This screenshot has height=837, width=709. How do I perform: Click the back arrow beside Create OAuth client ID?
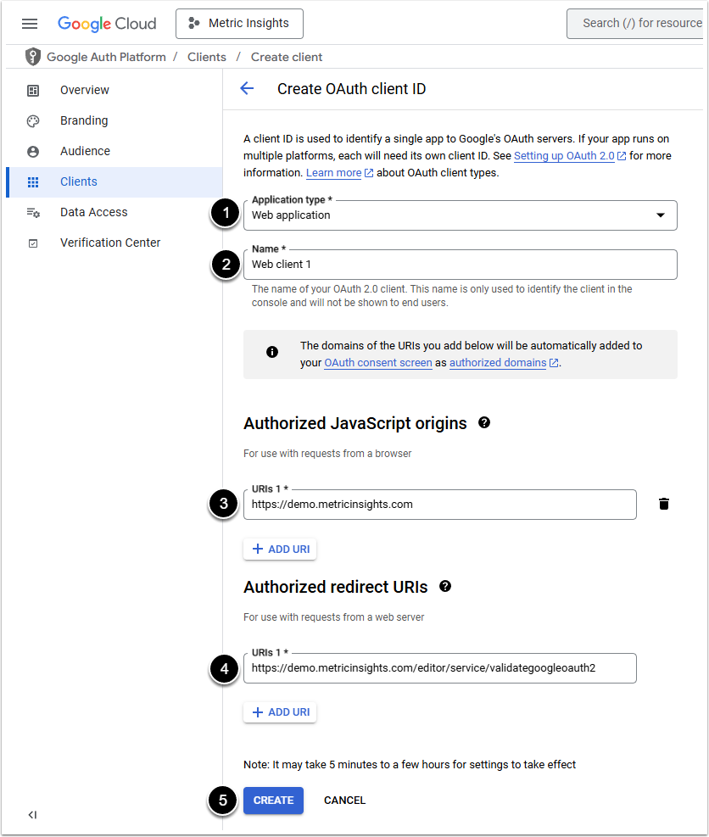(x=247, y=88)
